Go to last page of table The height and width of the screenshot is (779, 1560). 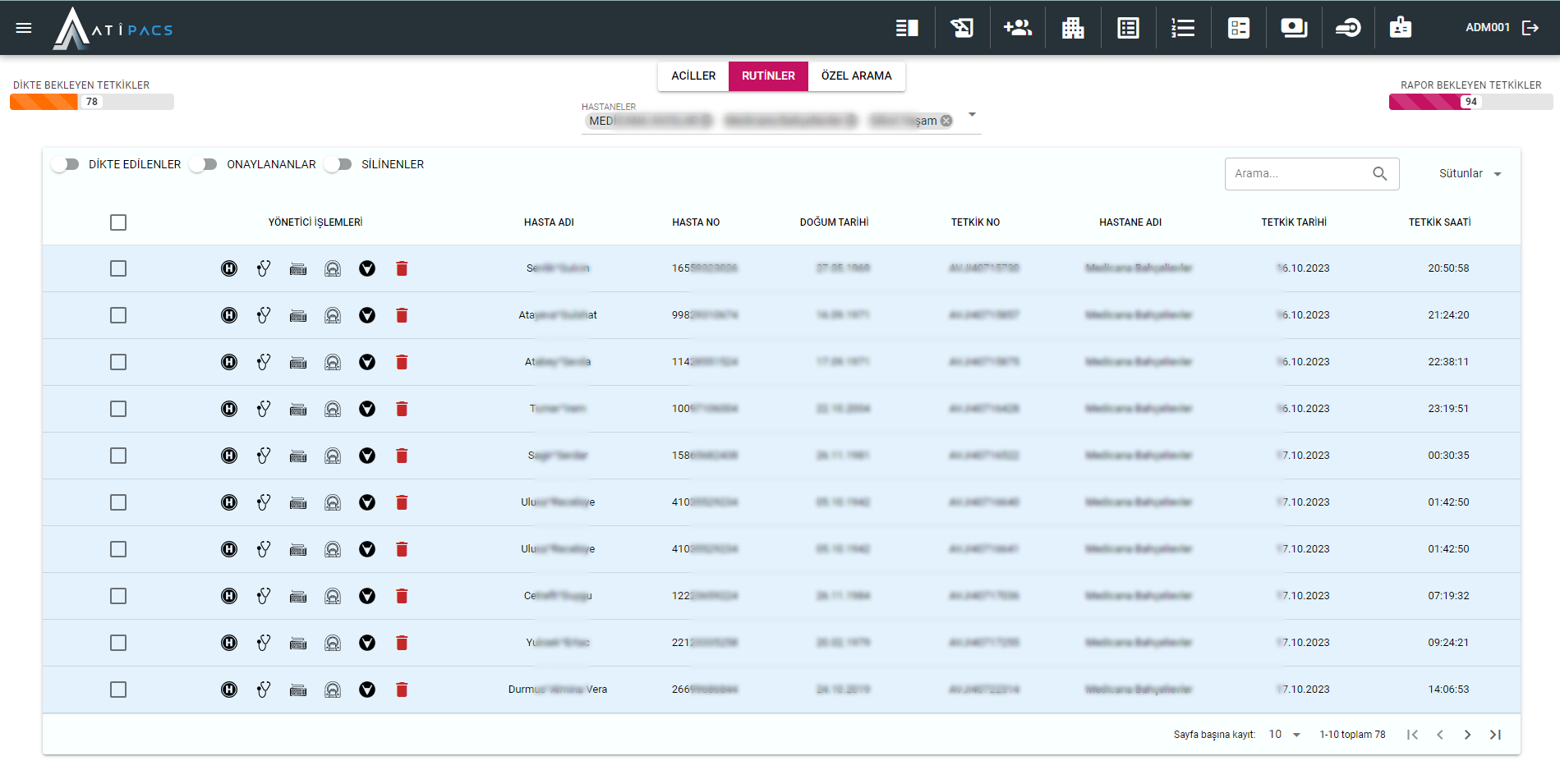(1495, 735)
